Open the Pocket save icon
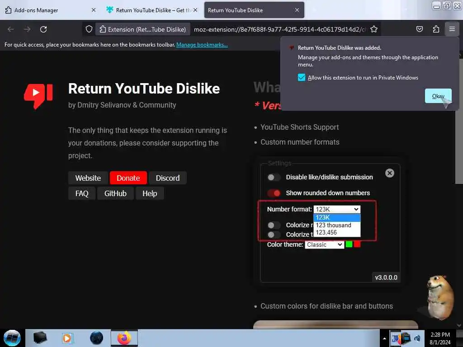Viewport: 463px width, 347px height. (x=419, y=29)
